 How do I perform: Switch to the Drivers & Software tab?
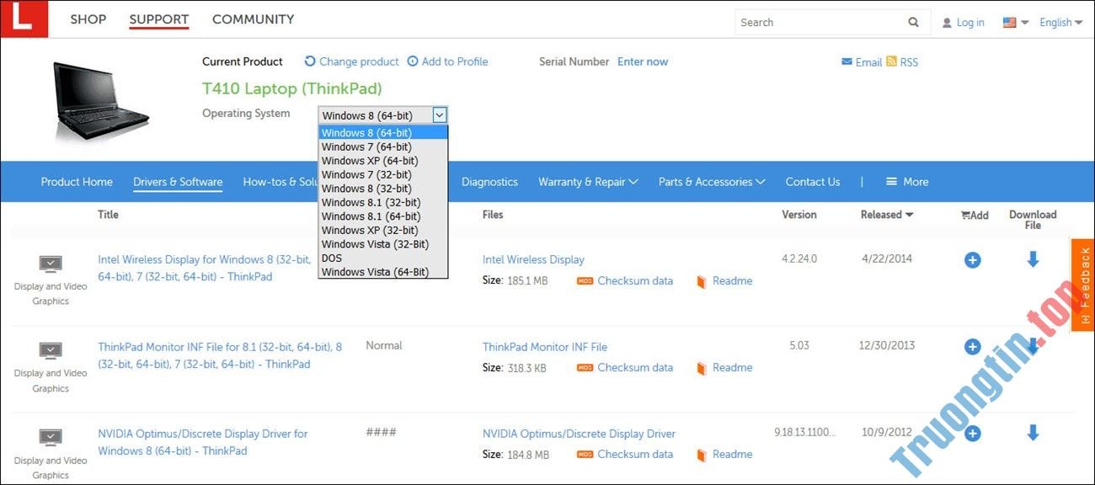[x=177, y=181]
